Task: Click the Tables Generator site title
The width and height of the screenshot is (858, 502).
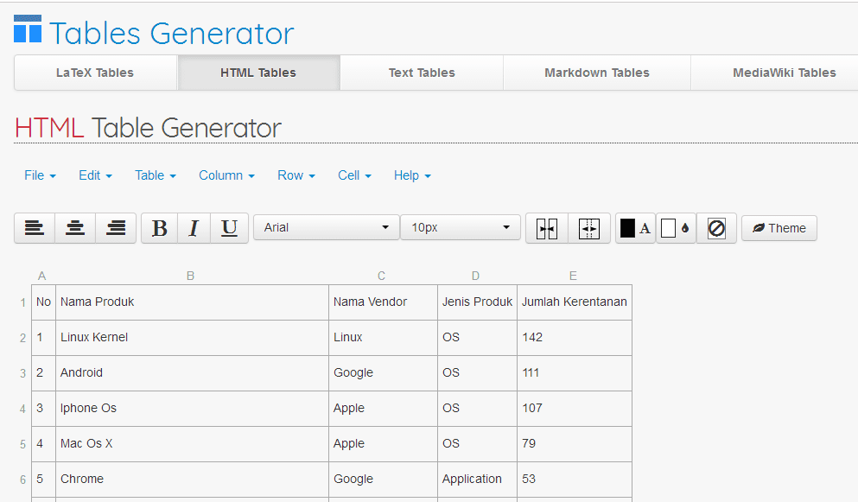Action: pyautogui.click(x=172, y=33)
